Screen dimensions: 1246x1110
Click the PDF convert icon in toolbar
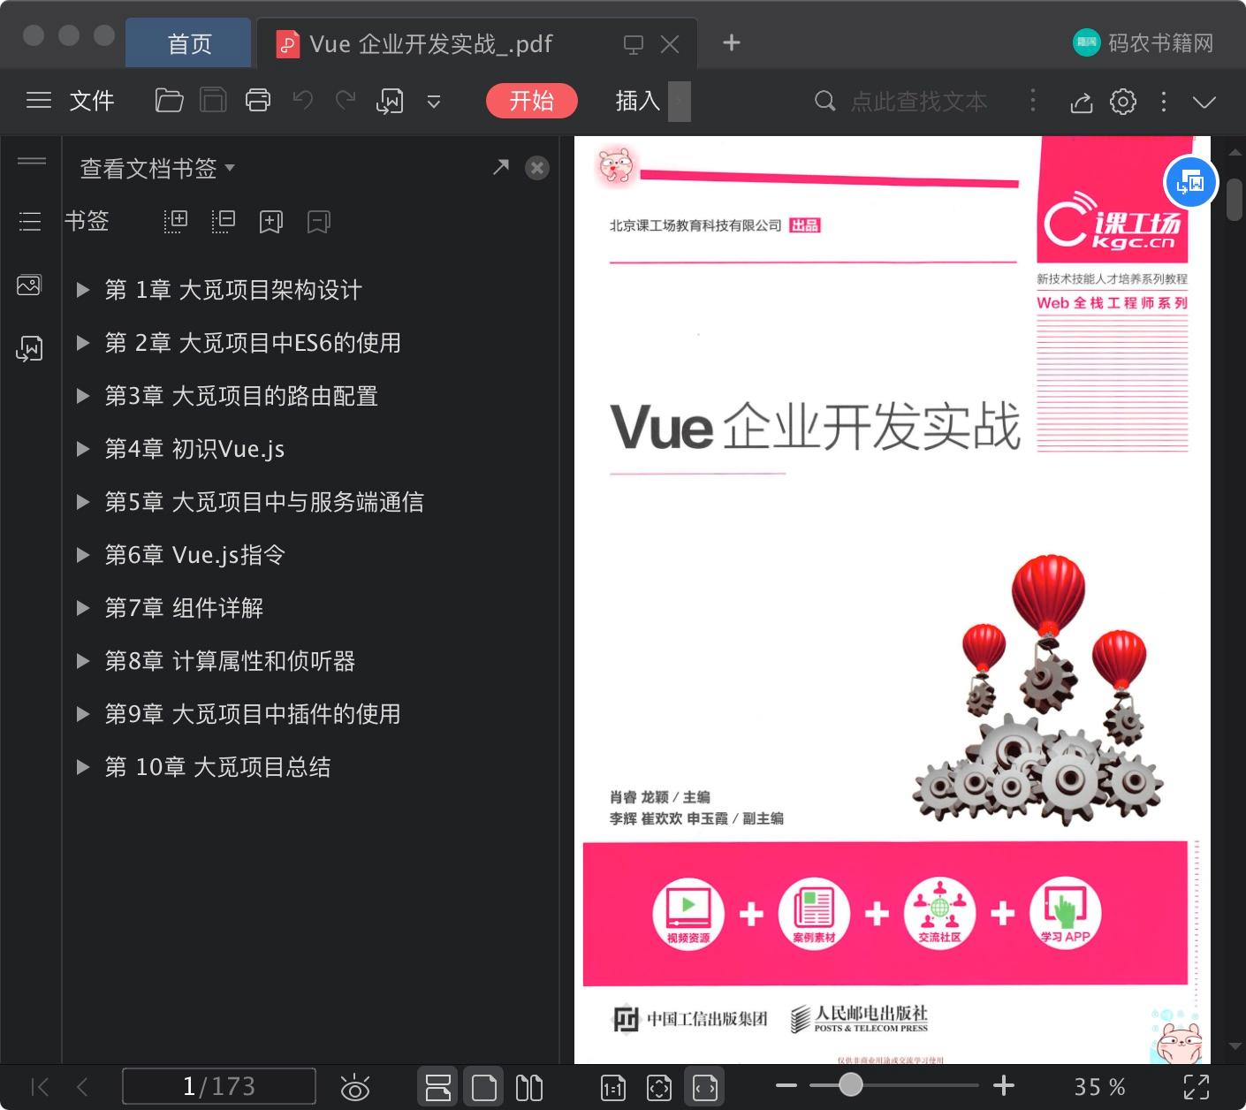(390, 101)
